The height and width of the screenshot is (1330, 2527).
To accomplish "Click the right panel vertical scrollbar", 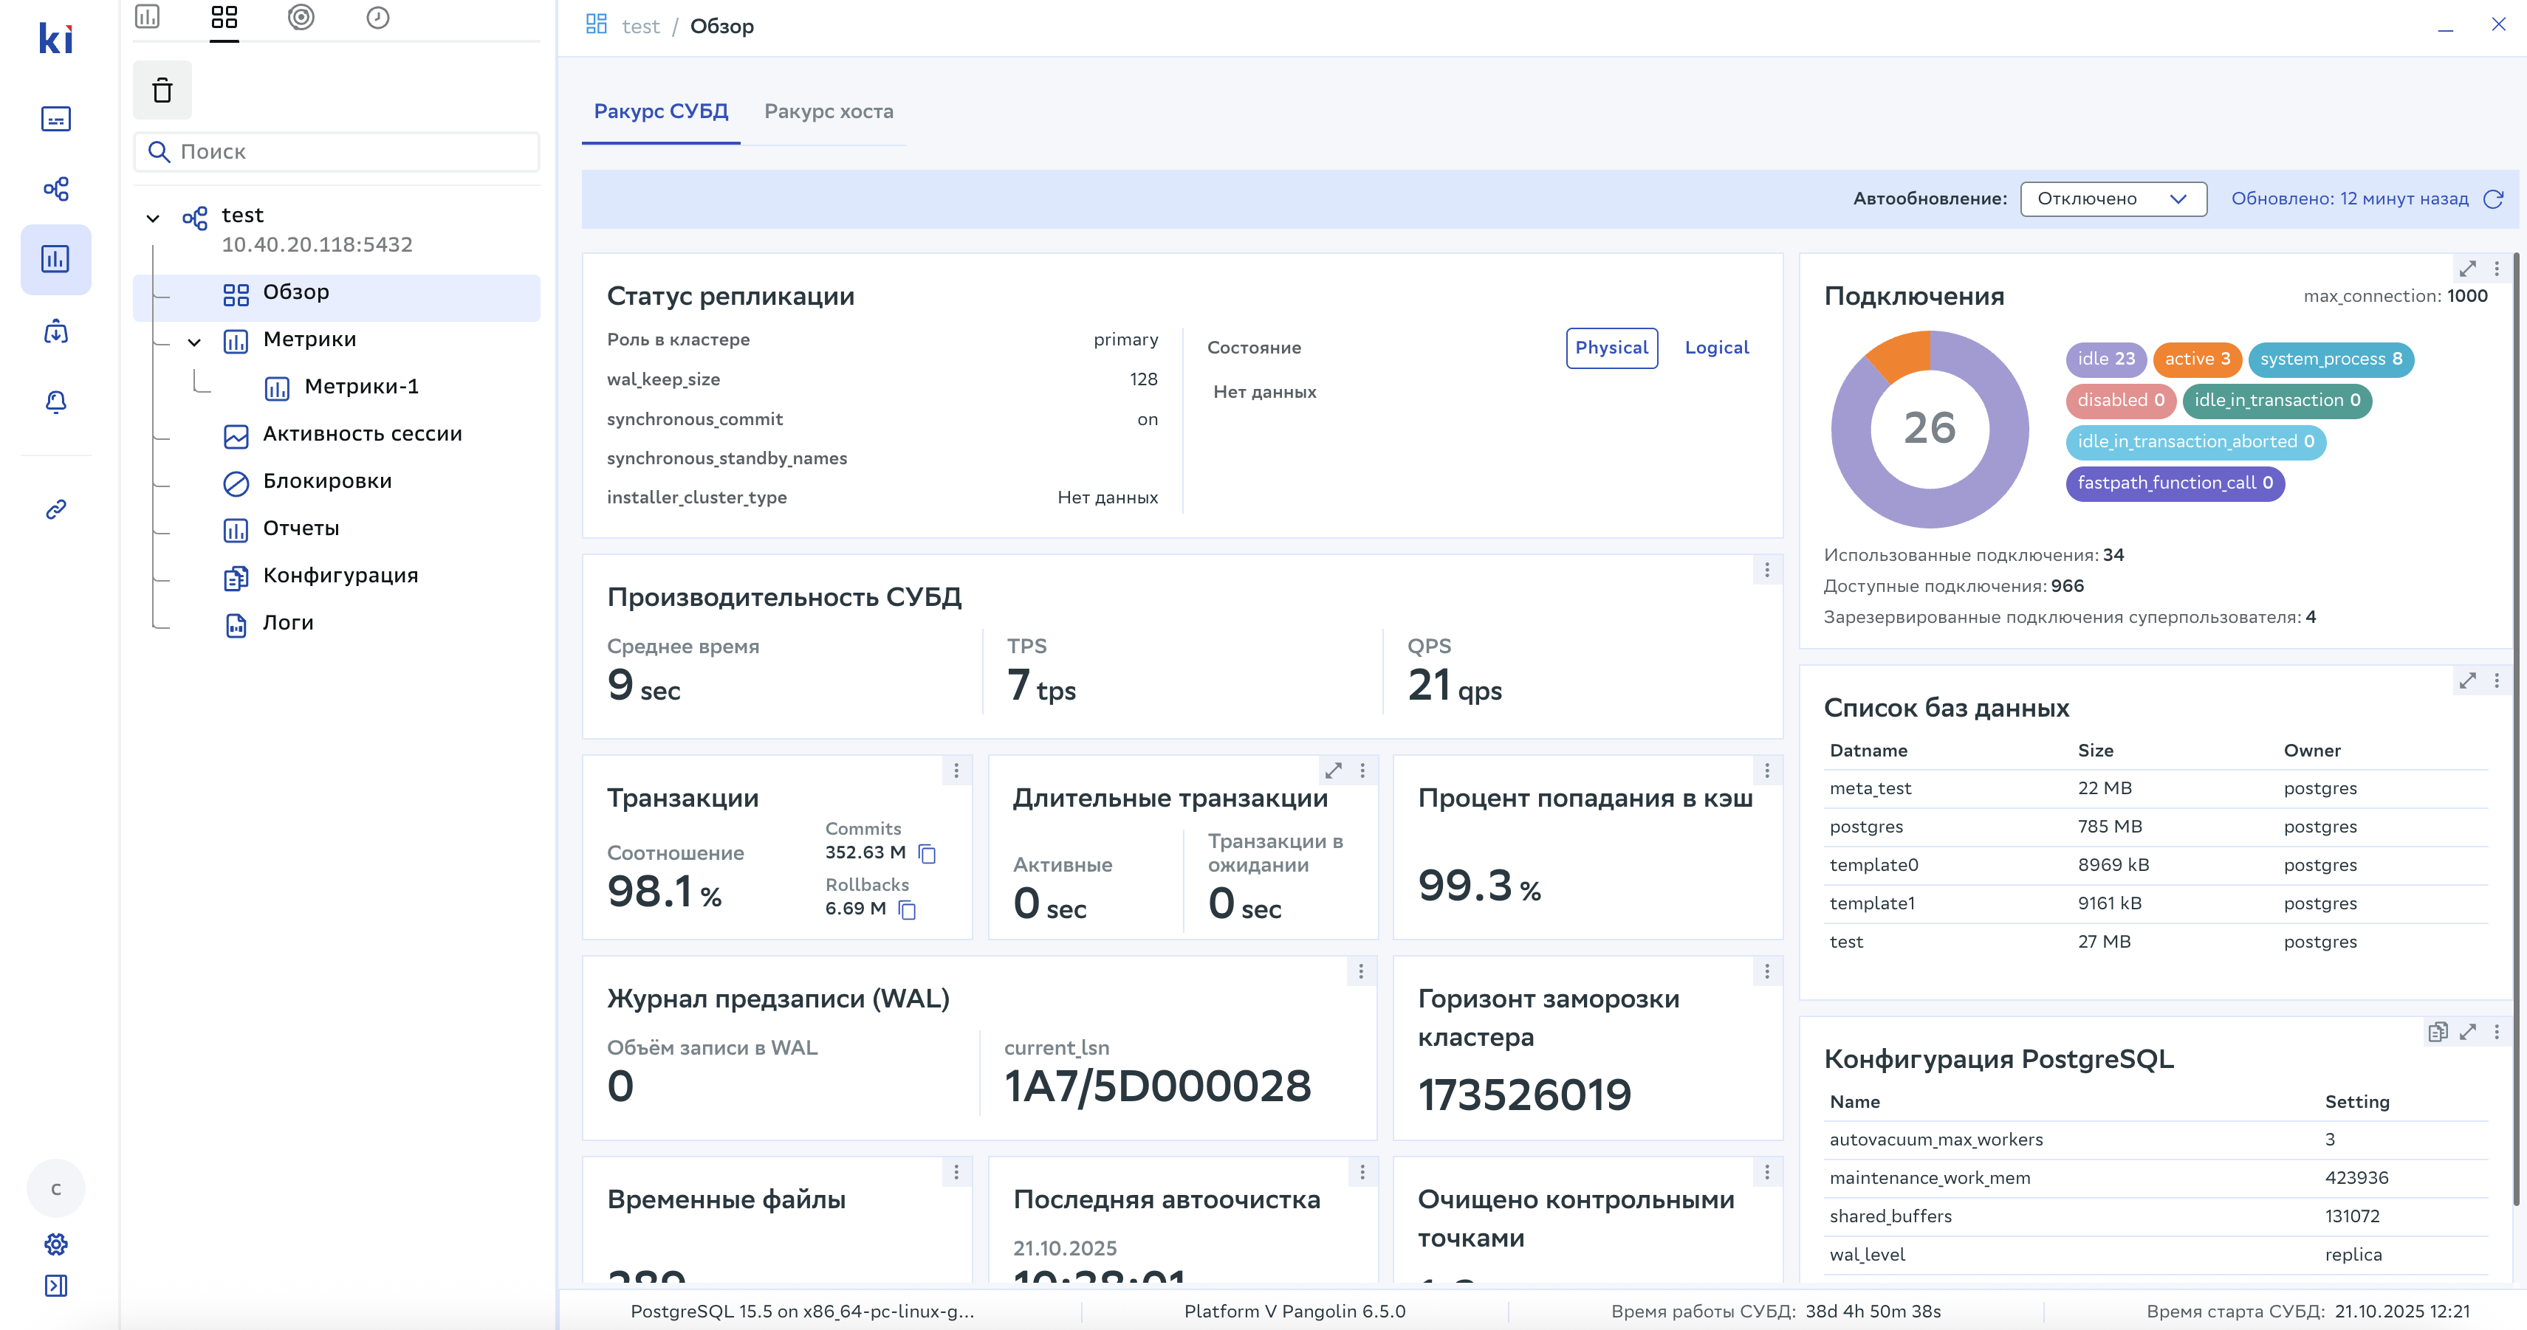I will coord(2516,730).
